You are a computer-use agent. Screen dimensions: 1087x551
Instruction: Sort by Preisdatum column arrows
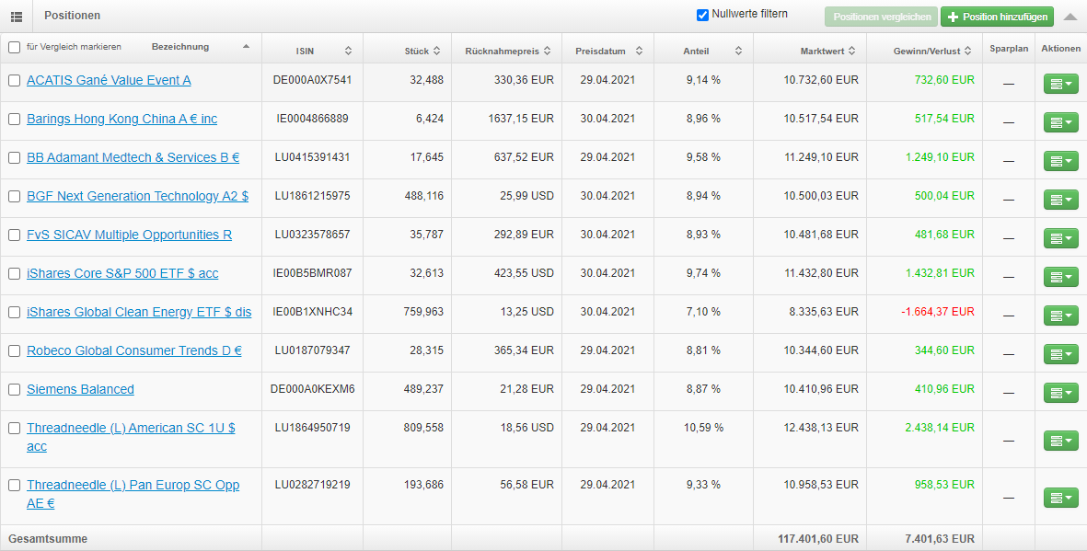click(639, 51)
